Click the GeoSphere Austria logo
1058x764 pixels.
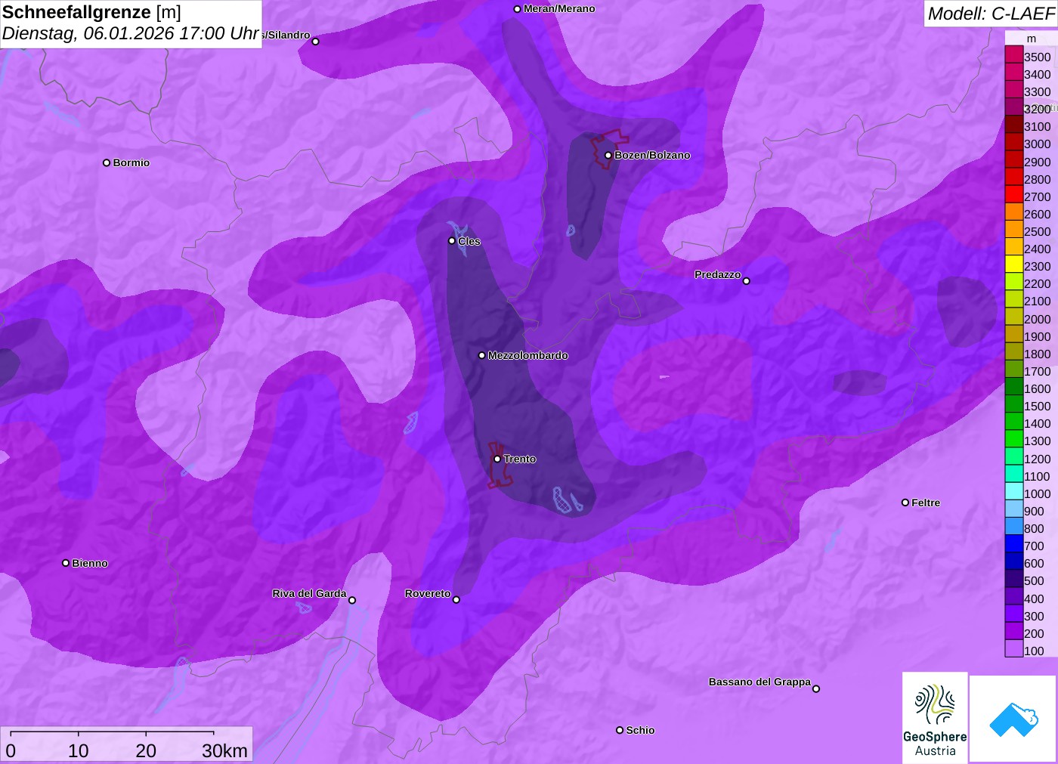(x=935, y=718)
